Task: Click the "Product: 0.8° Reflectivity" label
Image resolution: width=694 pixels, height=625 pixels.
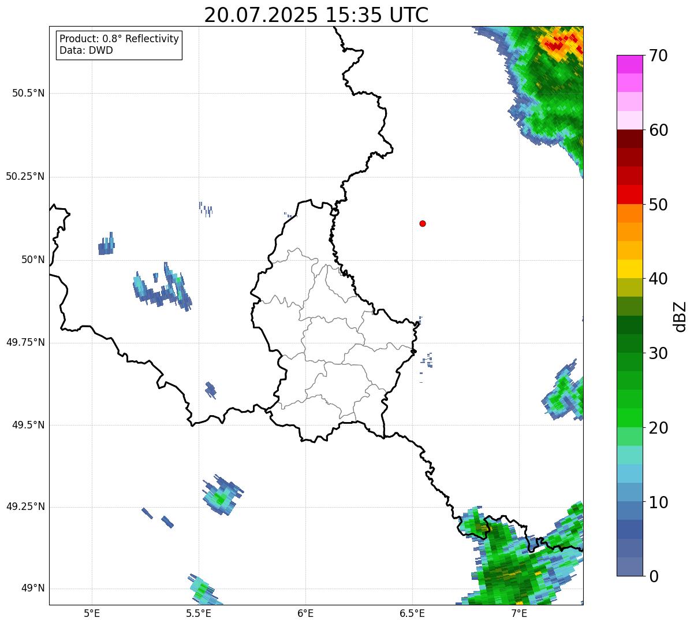Action: coord(120,39)
